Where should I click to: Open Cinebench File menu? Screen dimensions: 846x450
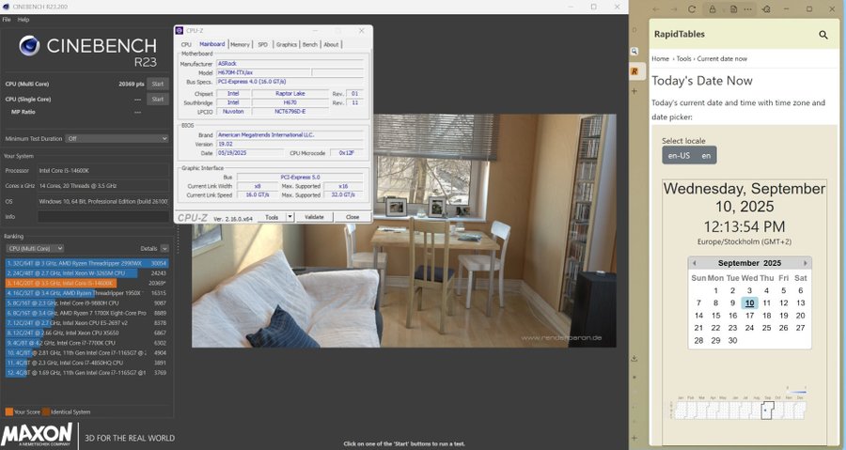click(7, 20)
